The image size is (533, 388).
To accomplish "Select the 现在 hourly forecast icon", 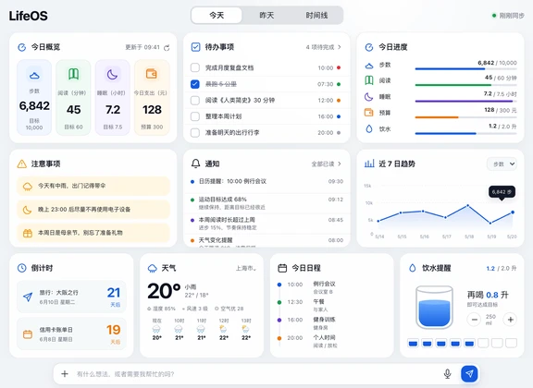I will (x=156, y=329).
